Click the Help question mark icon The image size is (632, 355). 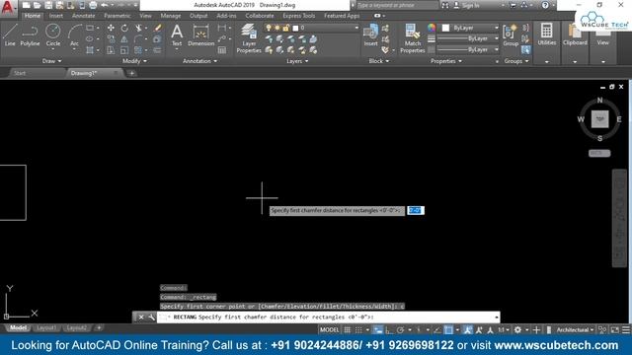(x=545, y=5)
